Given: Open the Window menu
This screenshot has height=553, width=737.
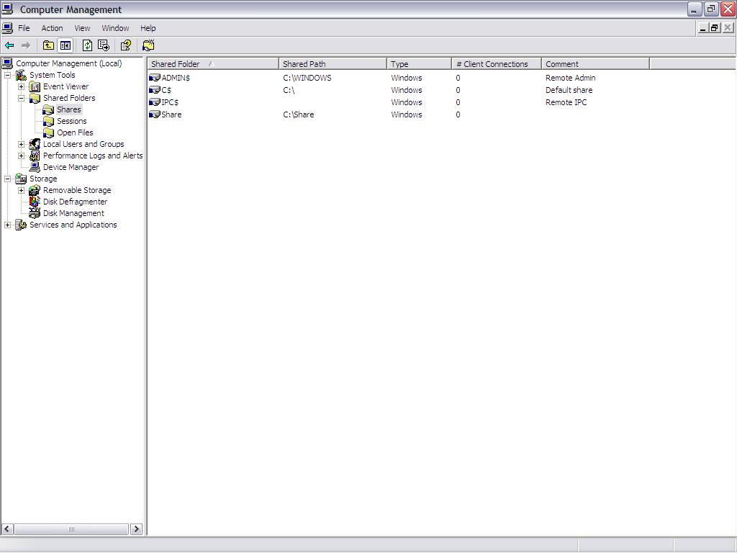Looking at the screenshot, I should (115, 28).
